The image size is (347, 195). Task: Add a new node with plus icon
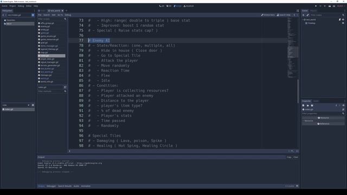(304, 15)
